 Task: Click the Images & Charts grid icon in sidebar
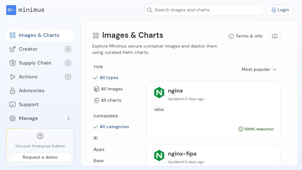(13, 35)
